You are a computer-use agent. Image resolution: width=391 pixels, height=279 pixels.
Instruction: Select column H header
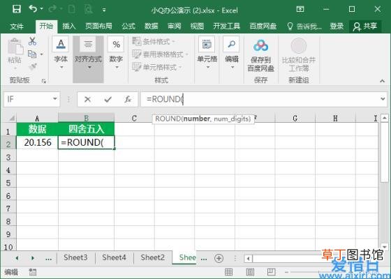335,118
